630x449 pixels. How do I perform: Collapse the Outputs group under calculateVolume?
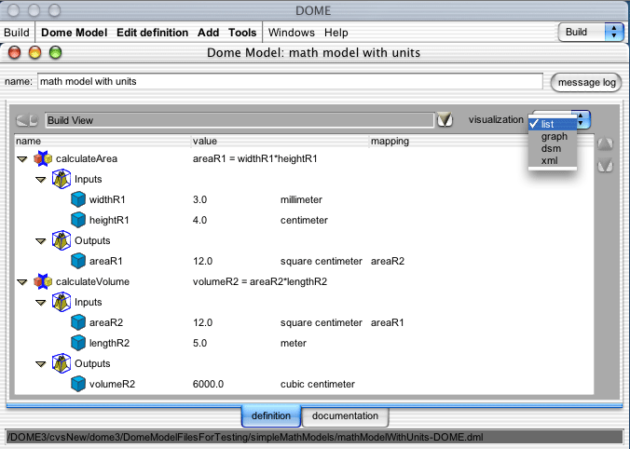(41, 364)
